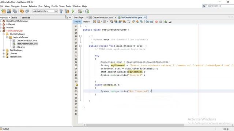Build project using the hammer icon
Image resolution: width=234 pixels, height=131 pixels.
click(61, 11)
